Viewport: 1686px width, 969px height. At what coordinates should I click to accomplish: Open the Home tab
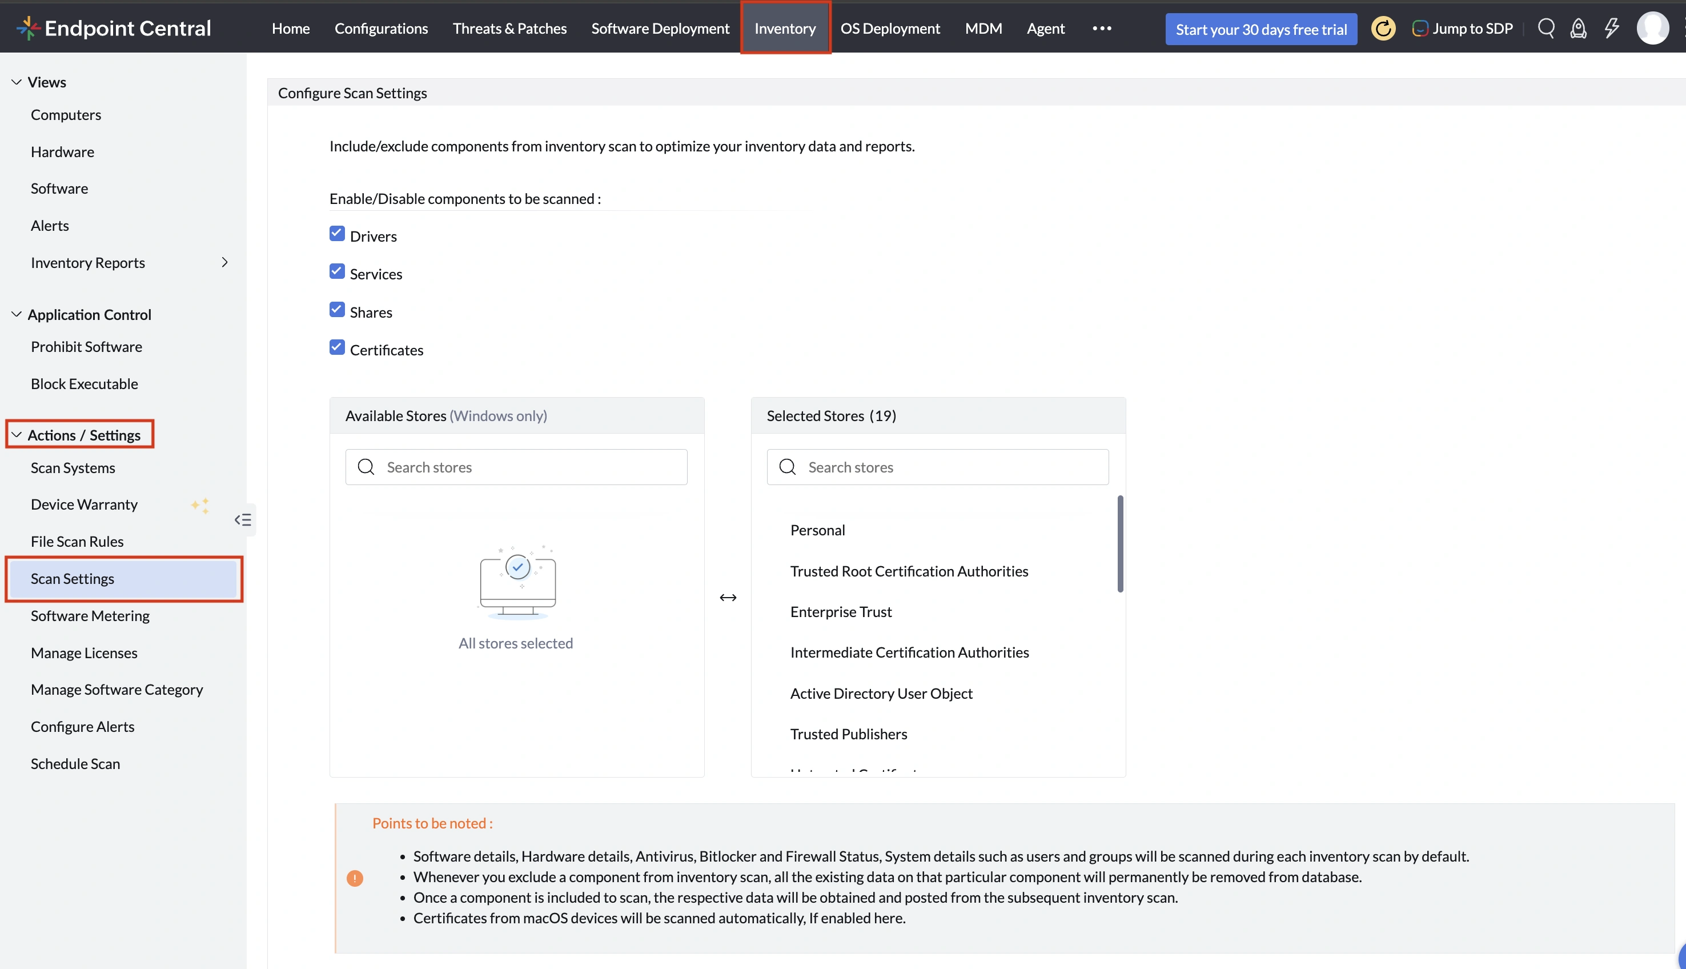click(x=291, y=28)
